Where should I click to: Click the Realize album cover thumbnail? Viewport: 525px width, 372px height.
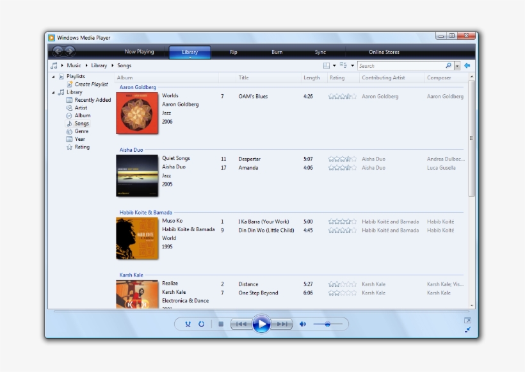tap(137, 294)
